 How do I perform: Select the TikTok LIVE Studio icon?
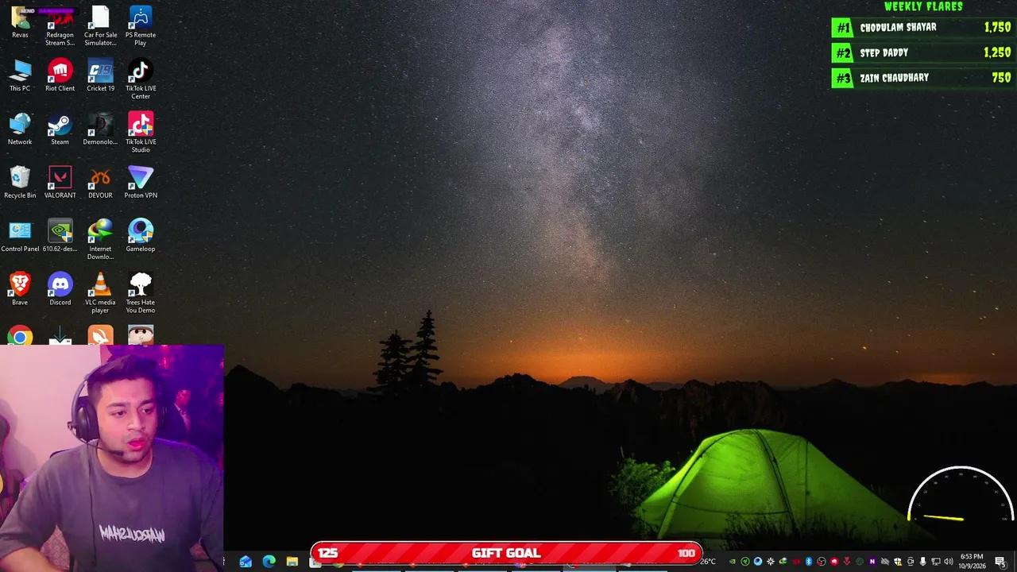[141, 133]
